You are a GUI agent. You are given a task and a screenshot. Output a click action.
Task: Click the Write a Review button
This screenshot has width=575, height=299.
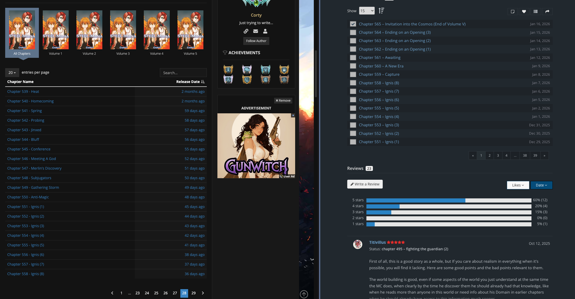pyautogui.click(x=365, y=184)
